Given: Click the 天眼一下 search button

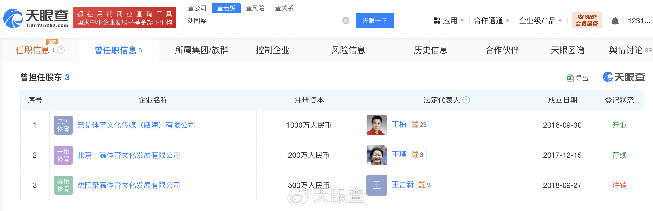Looking at the screenshot, I should (x=375, y=21).
